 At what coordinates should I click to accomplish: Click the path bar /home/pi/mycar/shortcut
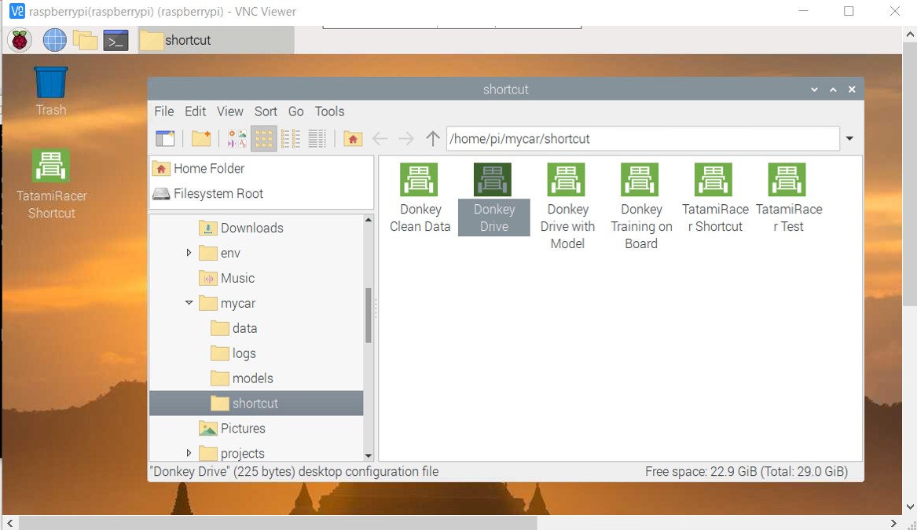pyautogui.click(x=644, y=138)
